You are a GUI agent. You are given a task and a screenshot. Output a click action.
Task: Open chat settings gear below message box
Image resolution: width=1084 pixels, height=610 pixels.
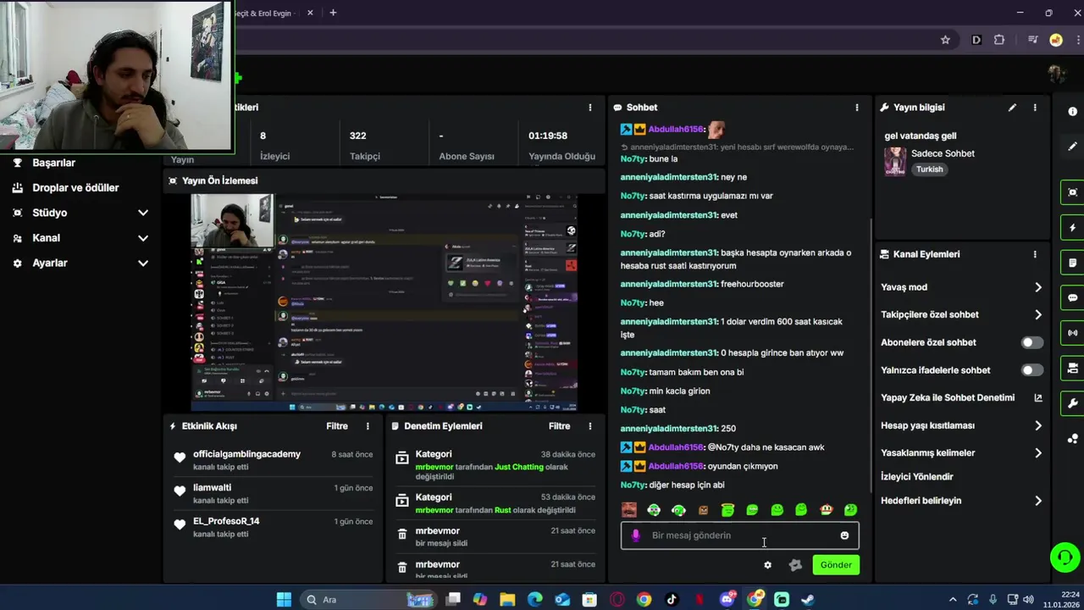pos(767,565)
